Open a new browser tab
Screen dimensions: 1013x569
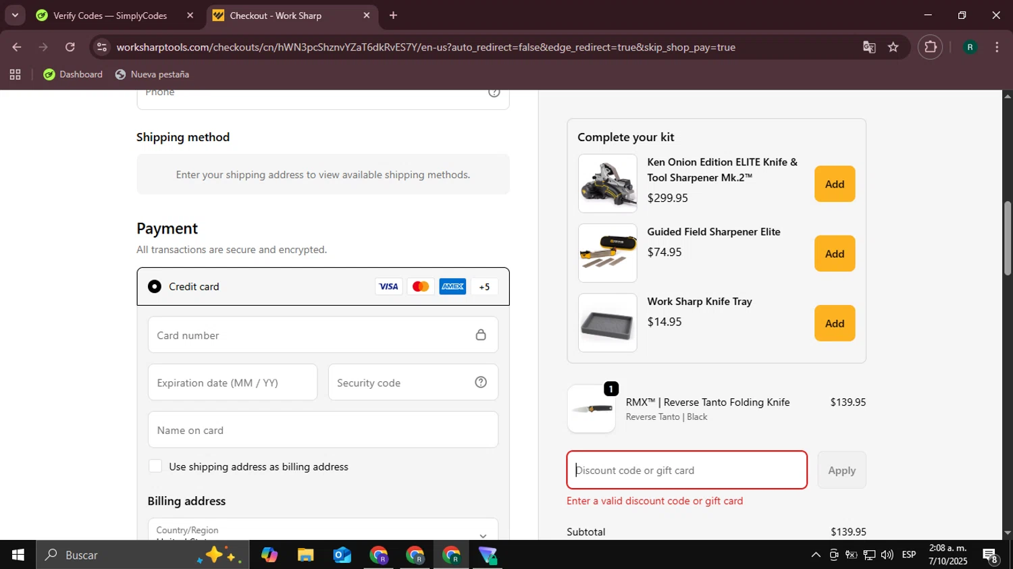(393, 15)
